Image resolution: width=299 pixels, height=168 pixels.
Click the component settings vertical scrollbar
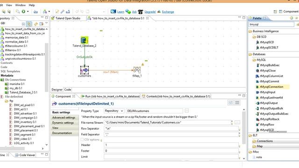244,127
